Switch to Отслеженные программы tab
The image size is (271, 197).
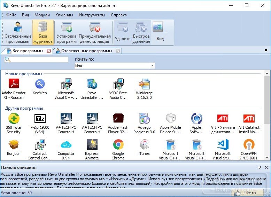[x=87, y=51]
